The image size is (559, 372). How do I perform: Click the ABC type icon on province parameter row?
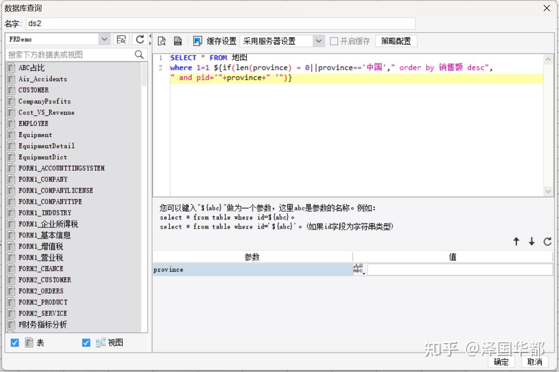[x=359, y=269]
